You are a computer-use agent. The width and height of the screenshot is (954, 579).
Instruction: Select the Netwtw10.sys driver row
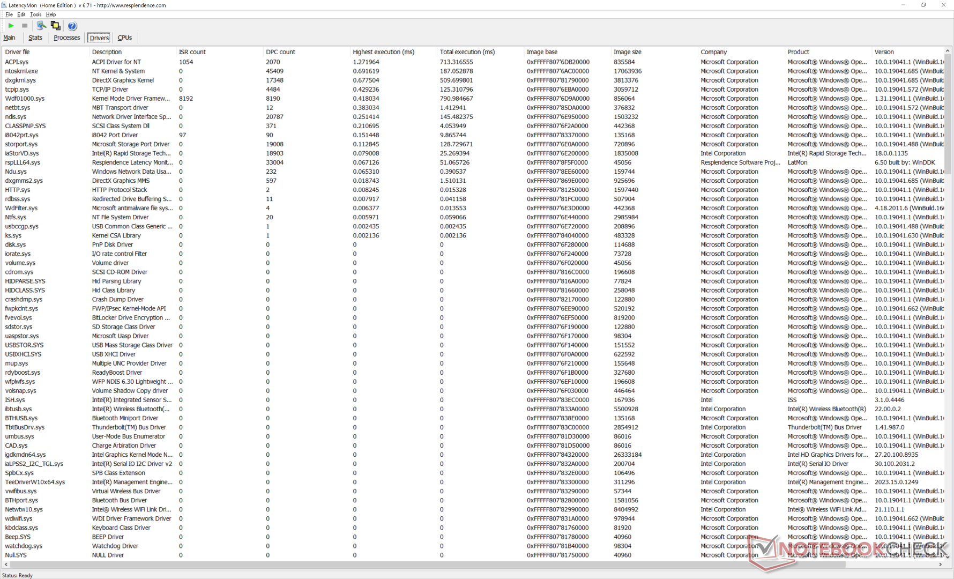point(474,509)
